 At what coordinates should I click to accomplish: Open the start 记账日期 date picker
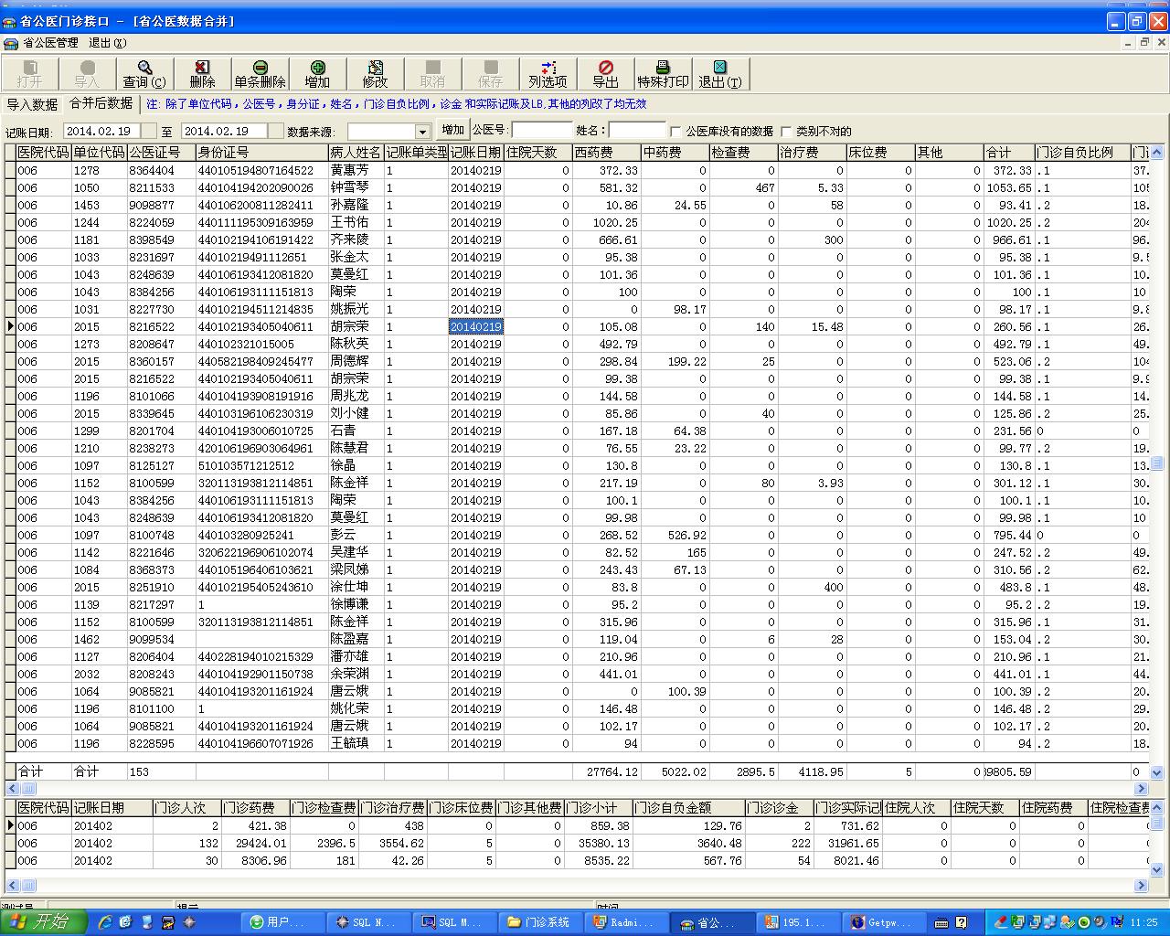pyautogui.click(x=149, y=132)
